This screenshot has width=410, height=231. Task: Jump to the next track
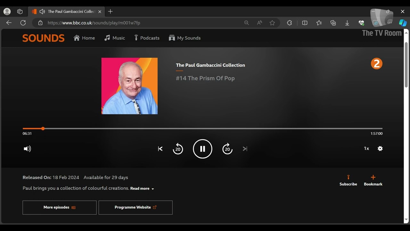[245, 149]
